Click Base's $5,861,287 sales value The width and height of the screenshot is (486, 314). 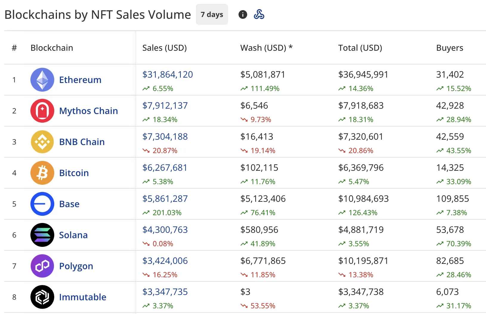165,198
